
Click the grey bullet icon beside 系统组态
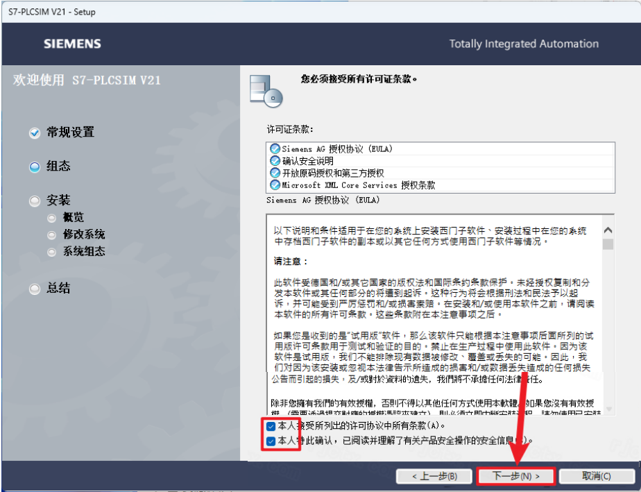[x=51, y=252]
